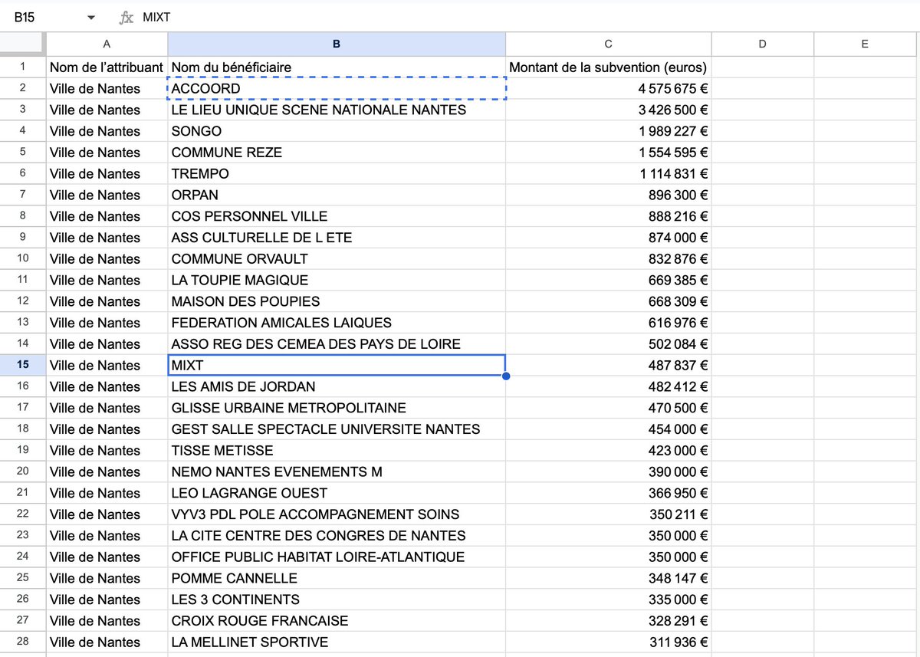Click the select-all corner box
Image resolution: width=920 pixels, height=657 pixels.
point(23,44)
